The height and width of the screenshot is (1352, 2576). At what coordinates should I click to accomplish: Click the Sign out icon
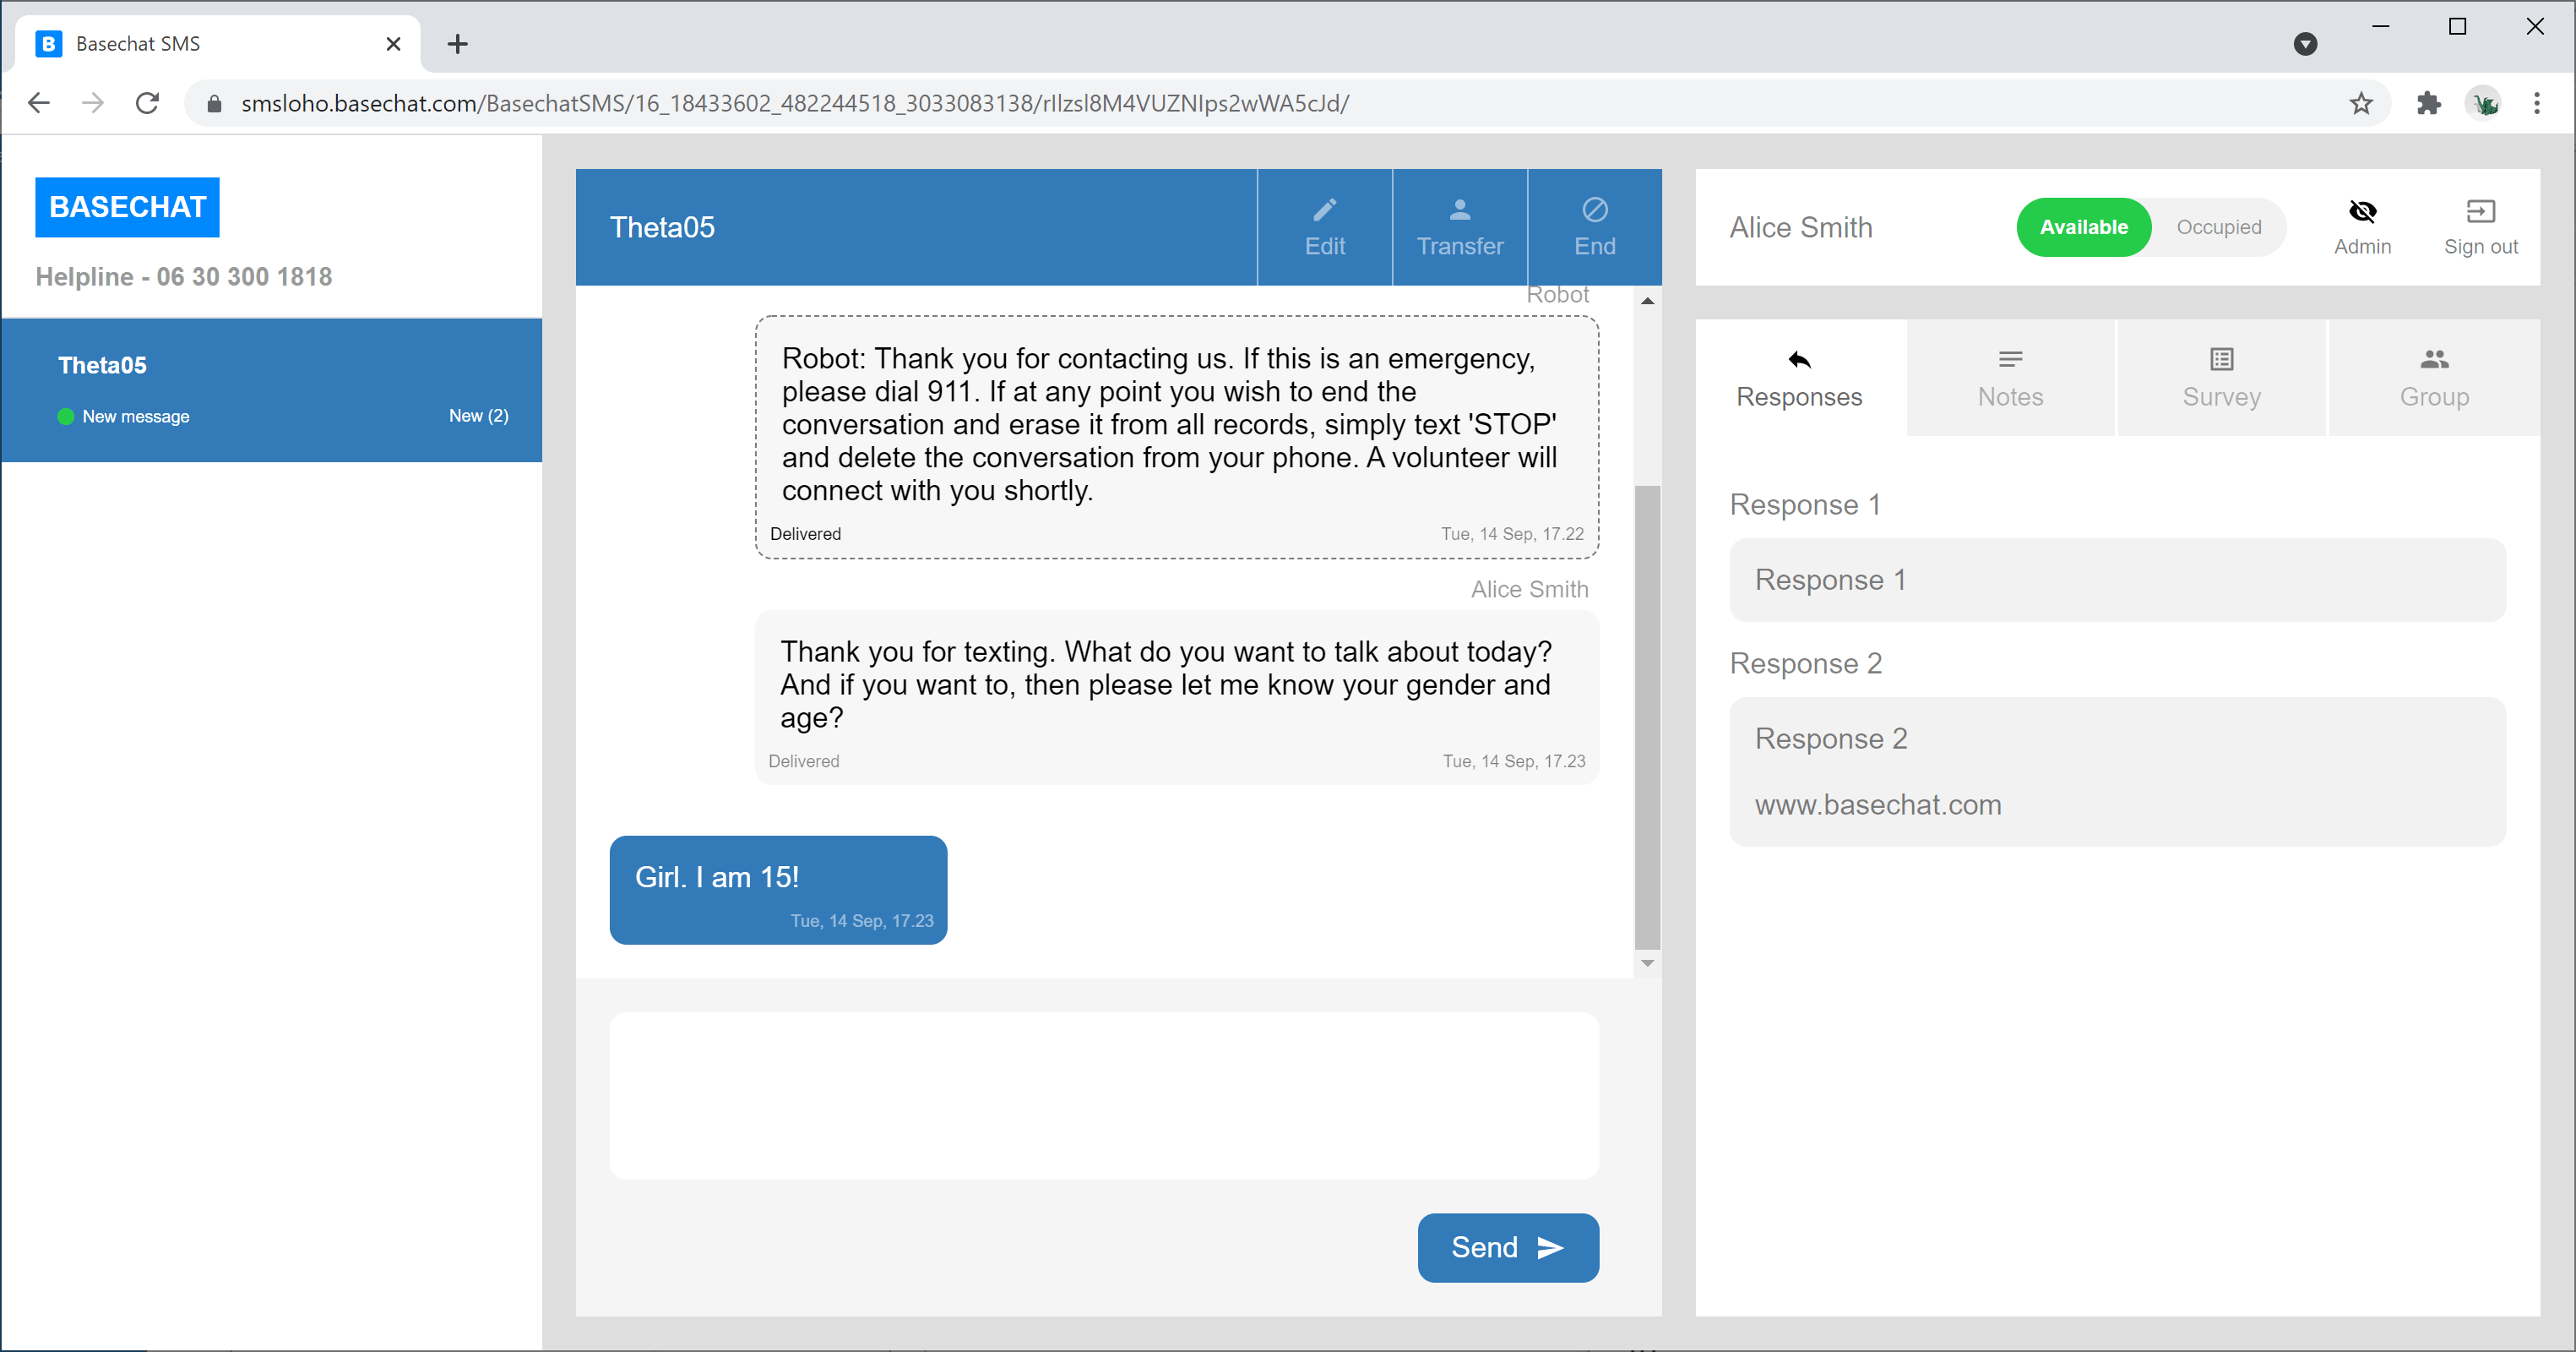pyautogui.click(x=2480, y=212)
